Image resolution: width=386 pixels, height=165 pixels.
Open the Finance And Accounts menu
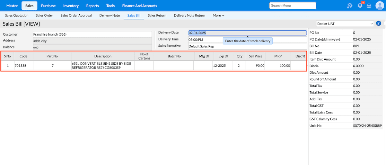point(140,6)
